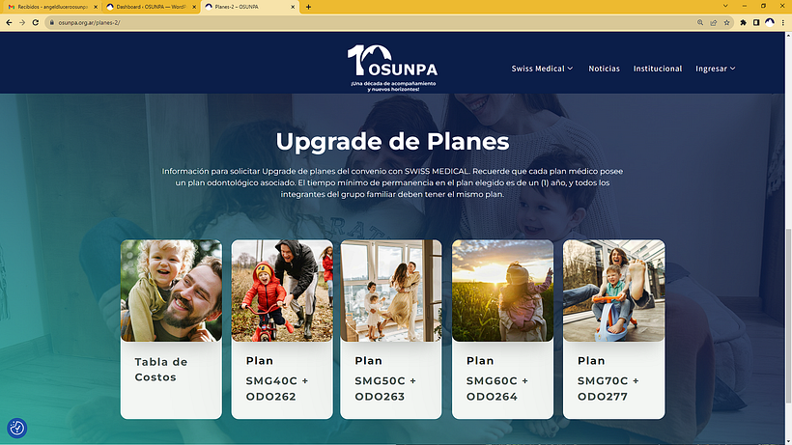Viewport: 792px width, 445px height.
Task: Open Chrome three-dot menu
Action: (x=783, y=22)
